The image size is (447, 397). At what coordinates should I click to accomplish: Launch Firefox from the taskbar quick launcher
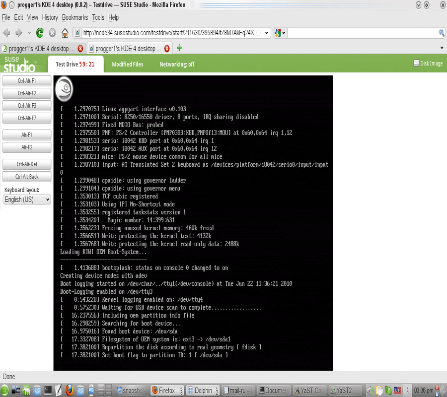(x=69, y=391)
